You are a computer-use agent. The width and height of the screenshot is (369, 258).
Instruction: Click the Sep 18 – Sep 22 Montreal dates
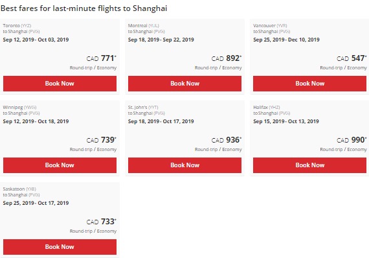click(161, 40)
